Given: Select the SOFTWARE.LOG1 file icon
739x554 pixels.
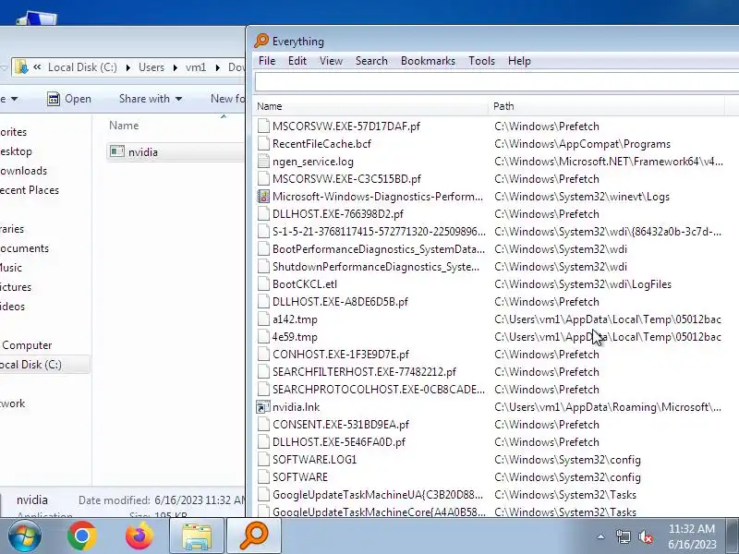Looking at the screenshot, I should (x=263, y=459).
